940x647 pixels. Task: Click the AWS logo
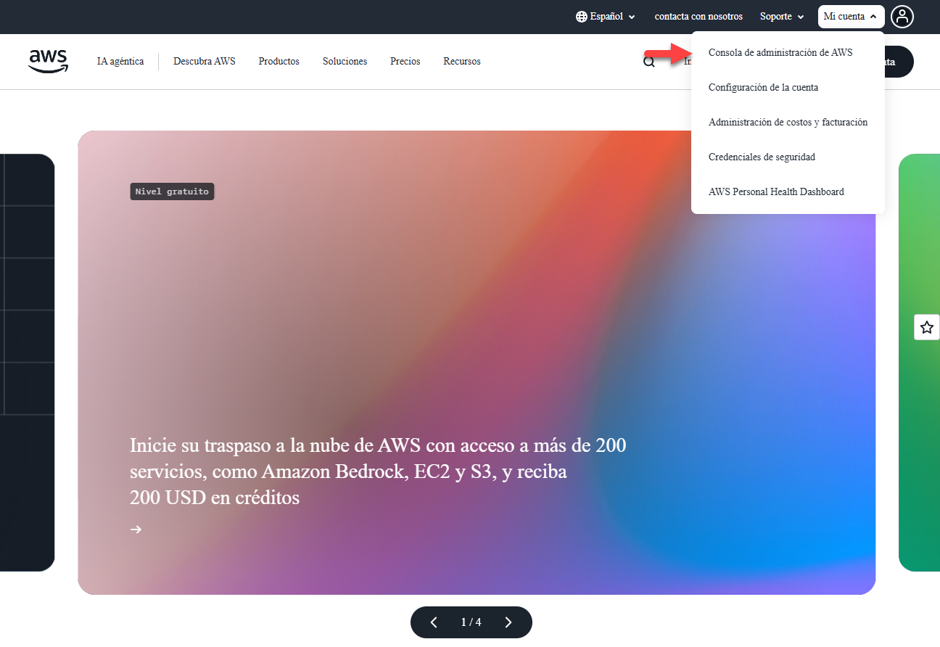tap(48, 61)
